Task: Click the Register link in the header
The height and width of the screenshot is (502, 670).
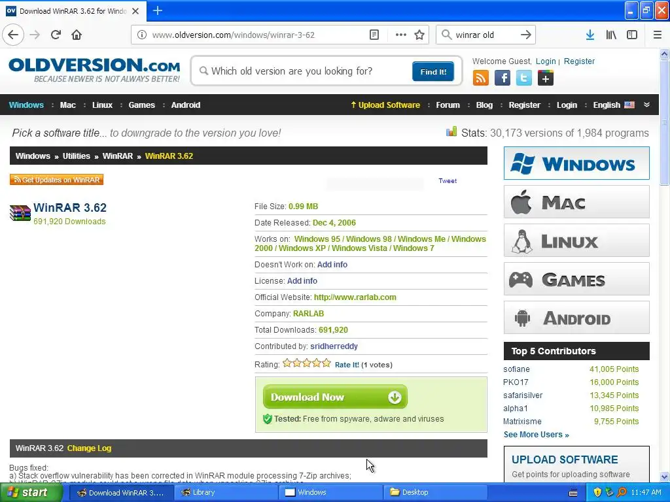Action: pyautogui.click(x=579, y=61)
